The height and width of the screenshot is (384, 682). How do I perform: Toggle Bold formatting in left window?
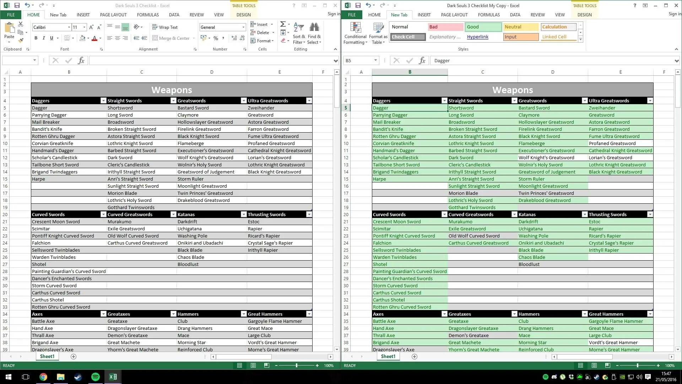click(x=36, y=38)
